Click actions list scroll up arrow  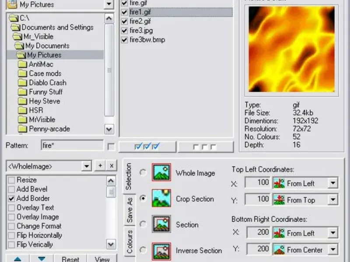(x=111, y=181)
